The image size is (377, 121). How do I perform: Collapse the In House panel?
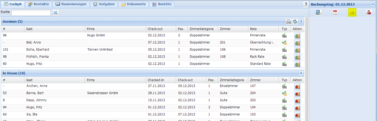301,73
